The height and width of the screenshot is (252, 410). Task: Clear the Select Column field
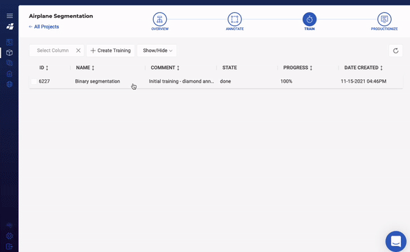78,51
